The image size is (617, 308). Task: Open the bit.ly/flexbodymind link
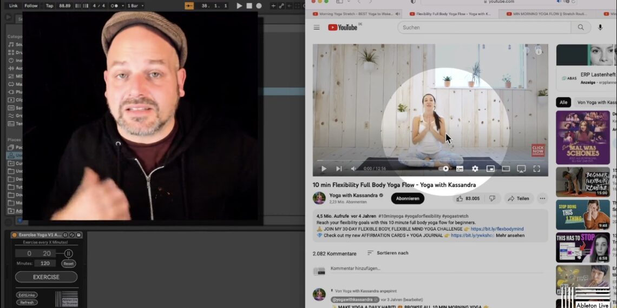[497, 229]
